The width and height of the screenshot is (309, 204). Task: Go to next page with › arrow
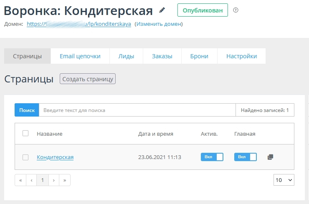(x=53, y=180)
